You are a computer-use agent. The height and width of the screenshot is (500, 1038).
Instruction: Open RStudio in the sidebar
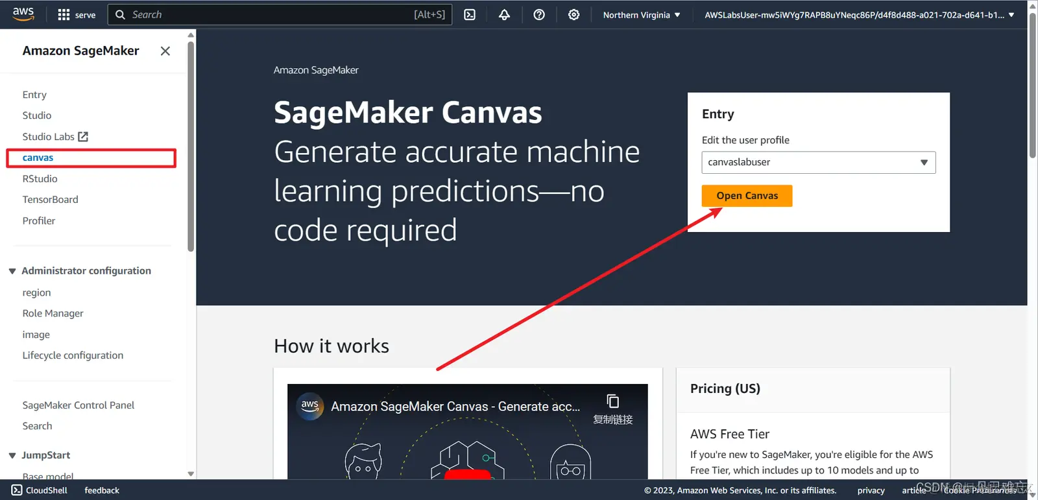point(40,179)
